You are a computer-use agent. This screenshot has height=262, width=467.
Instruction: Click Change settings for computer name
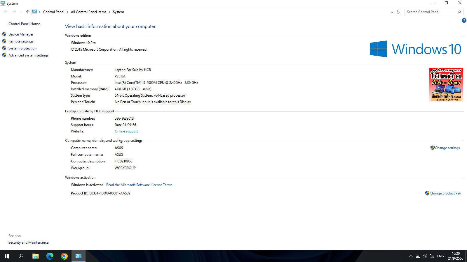pyautogui.click(x=447, y=148)
